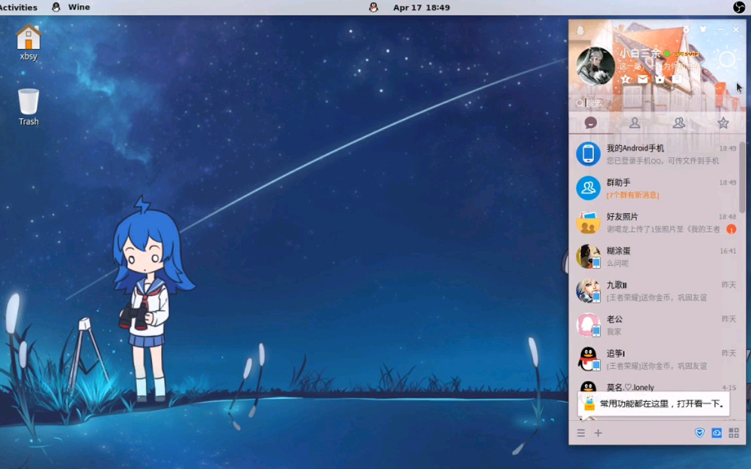The width and height of the screenshot is (751, 469).
Task: Edit the personal signature line under nickname
Action: click(658, 66)
